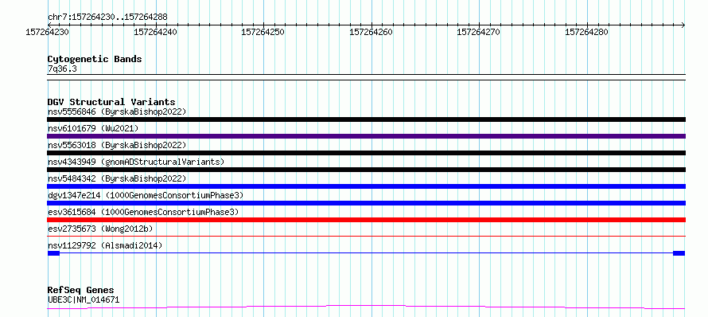Open the nsv6101679 (Wu2021) variant label
The width and height of the screenshot is (708, 317).
tap(93, 128)
